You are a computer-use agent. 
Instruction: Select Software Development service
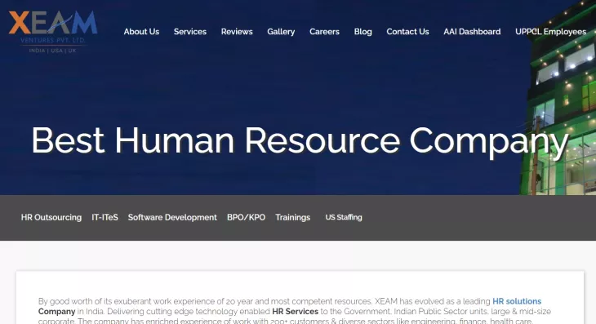172,217
